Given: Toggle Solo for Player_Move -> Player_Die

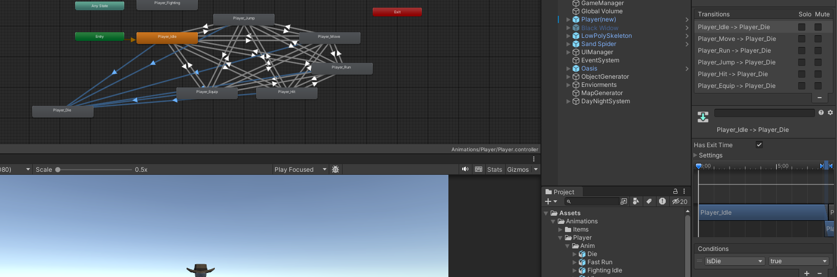Looking at the screenshot, I should 802,39.
